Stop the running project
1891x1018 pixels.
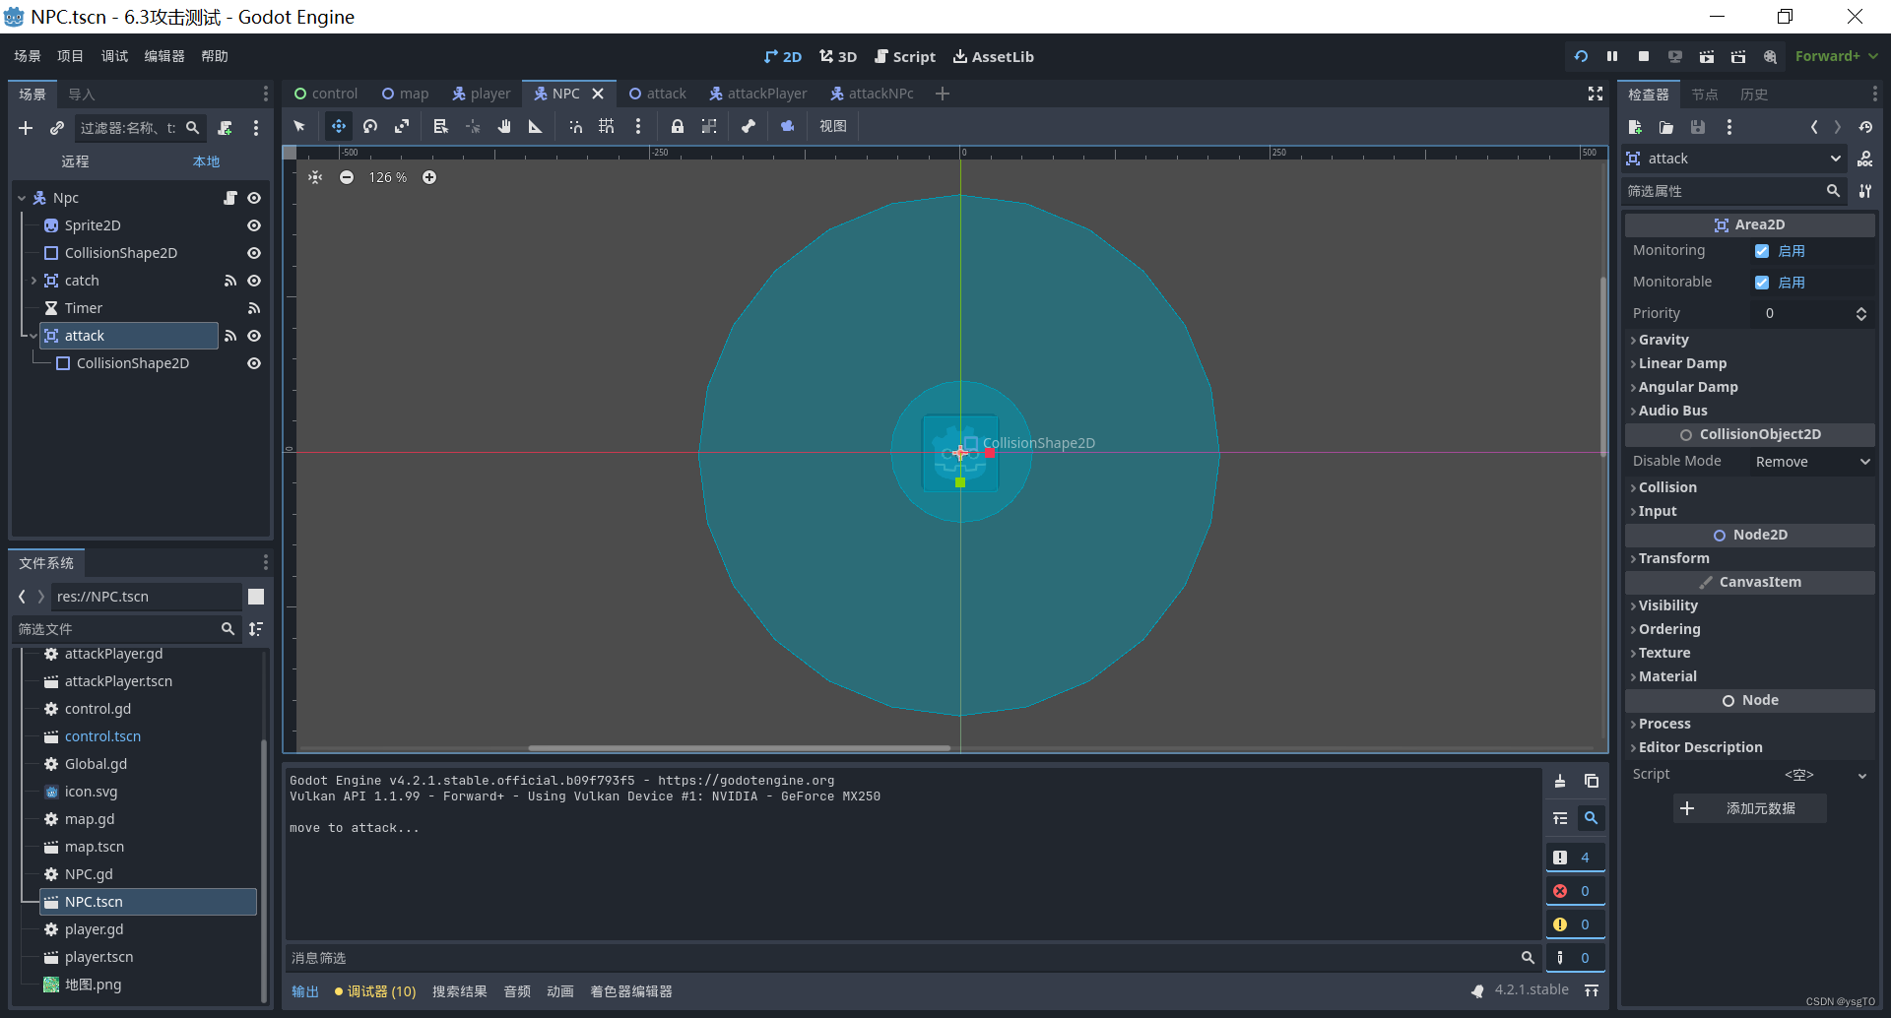(x=1644, y=56)
